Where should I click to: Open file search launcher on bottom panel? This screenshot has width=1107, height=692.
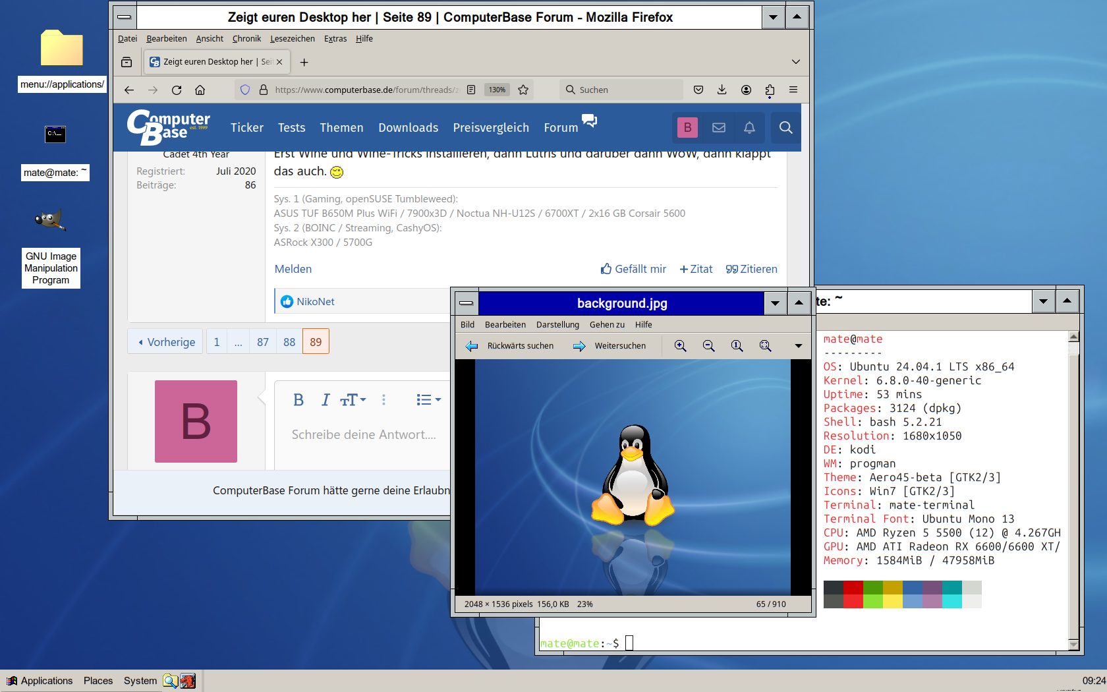click(x=171, y=681)
